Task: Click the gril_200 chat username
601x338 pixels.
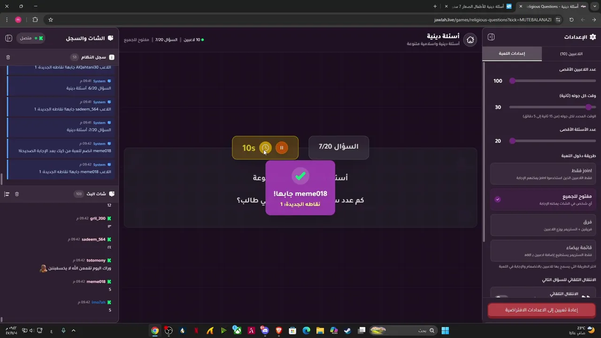Action: coord(98,218)
